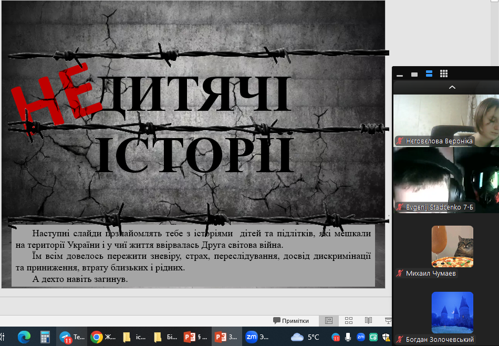Click the microphone icon in system tray
The height and width of the screenshot is (346, 499).
click(348, 337)
